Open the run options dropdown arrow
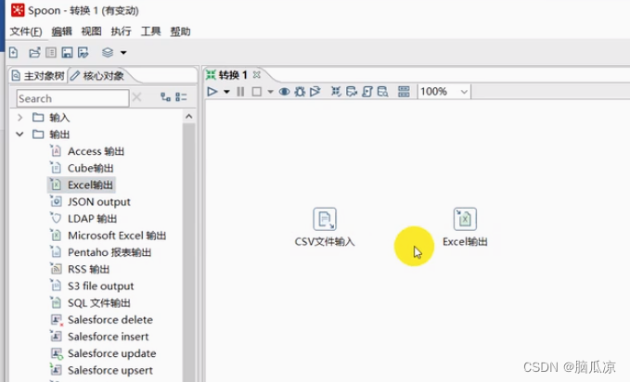Screen dimensions: 630x382 coord(226,92)
